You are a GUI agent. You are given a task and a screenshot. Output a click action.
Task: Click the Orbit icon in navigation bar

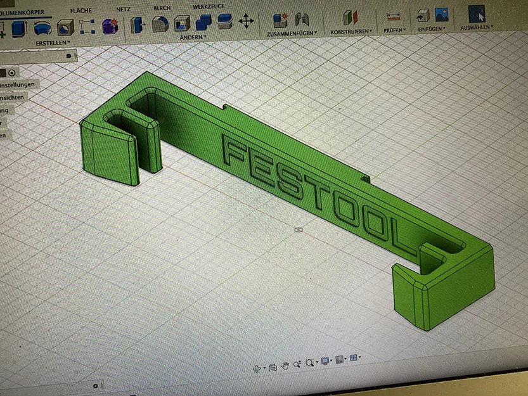click(257, 368)
